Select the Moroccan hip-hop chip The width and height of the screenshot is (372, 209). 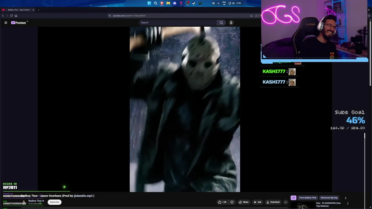329,198
